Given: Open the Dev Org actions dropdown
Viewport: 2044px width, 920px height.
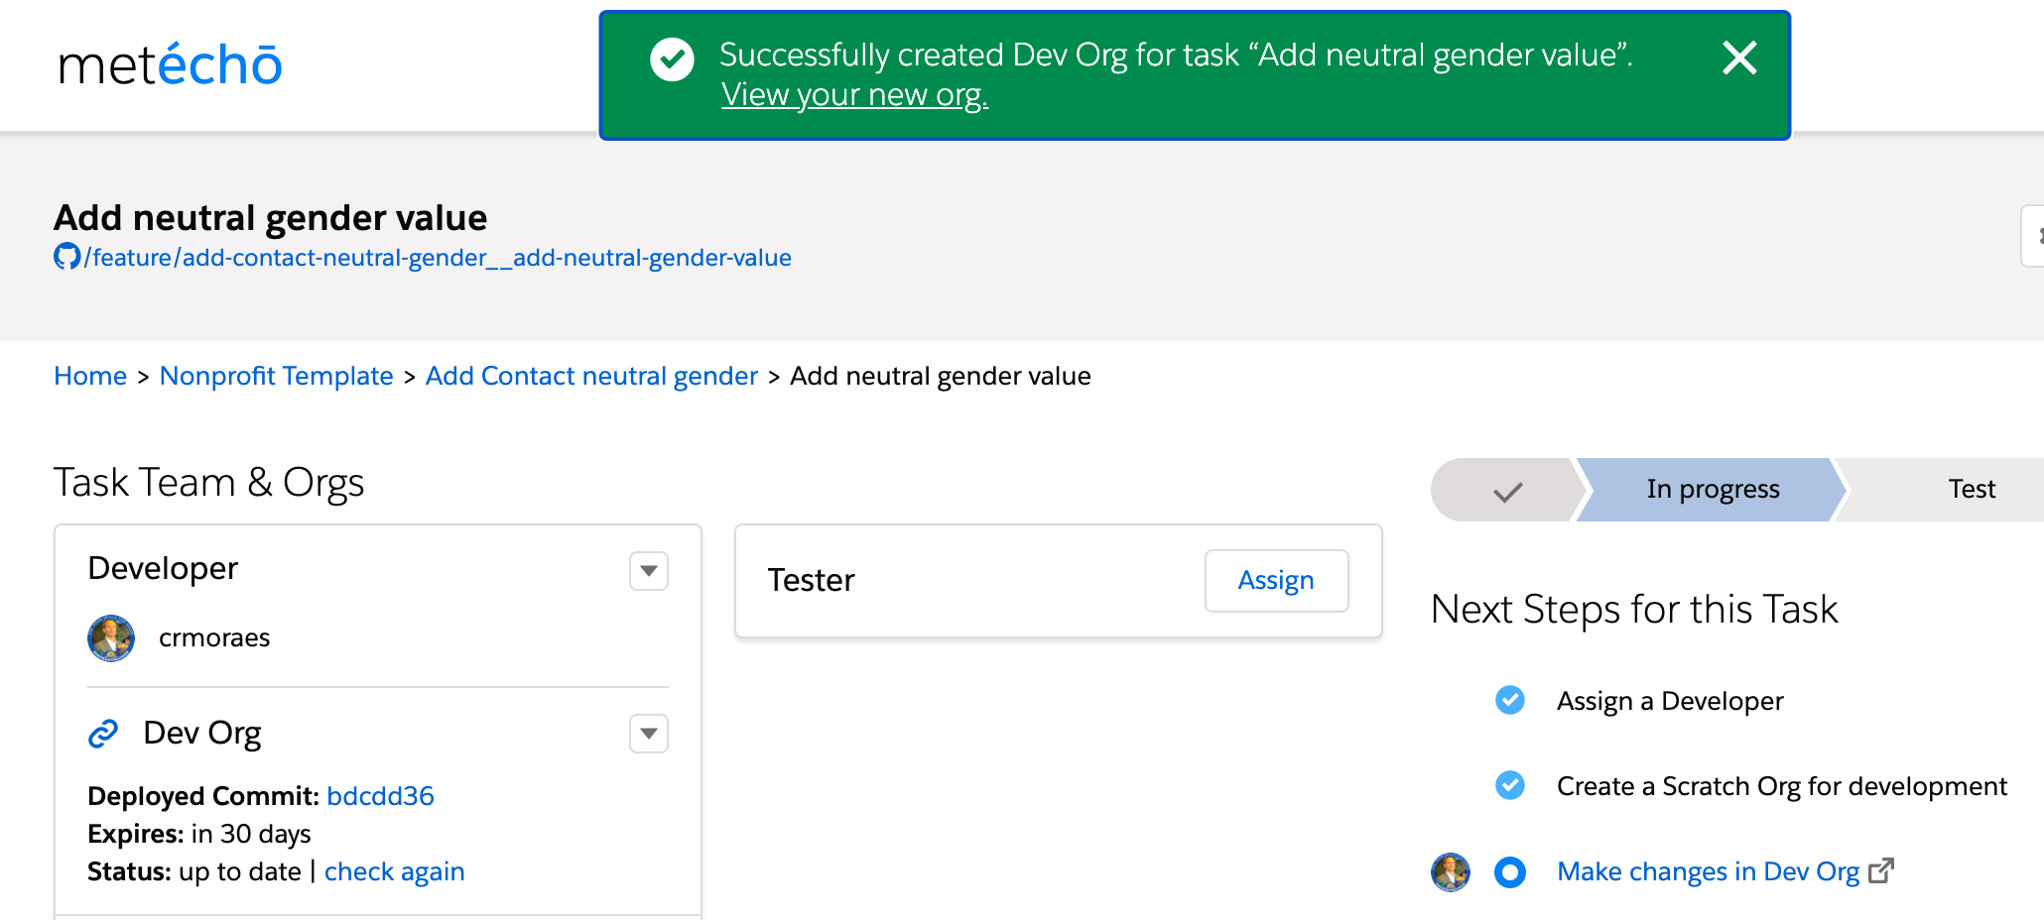Looking at the screenshot, I should pyautogui.click(x=649, y=734).
